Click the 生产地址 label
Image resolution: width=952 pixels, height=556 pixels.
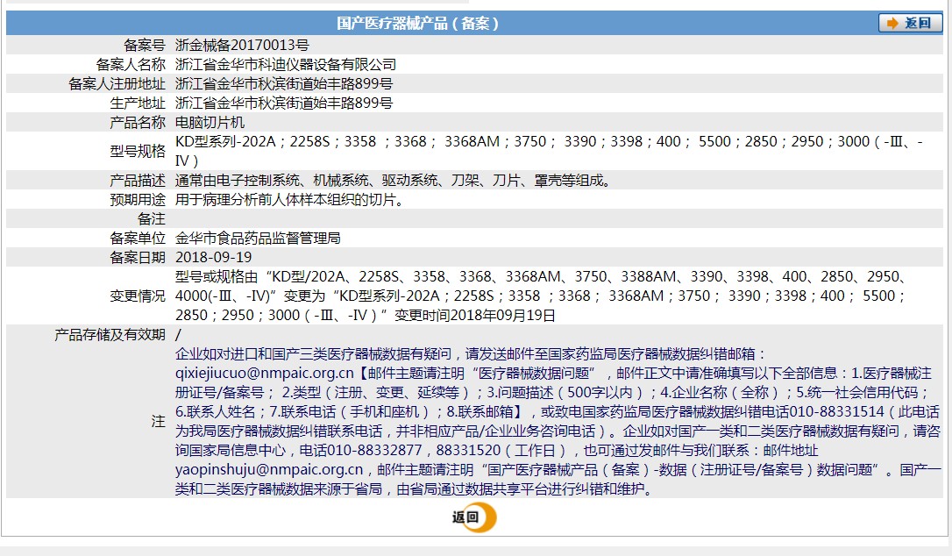coord(138,103)
